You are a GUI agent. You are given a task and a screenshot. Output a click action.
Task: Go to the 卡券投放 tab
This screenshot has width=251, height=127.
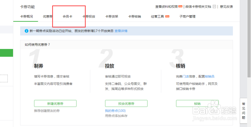89,17
